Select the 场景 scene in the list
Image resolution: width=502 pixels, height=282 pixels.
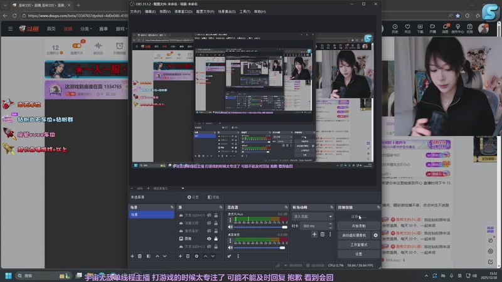coord(152,214)
